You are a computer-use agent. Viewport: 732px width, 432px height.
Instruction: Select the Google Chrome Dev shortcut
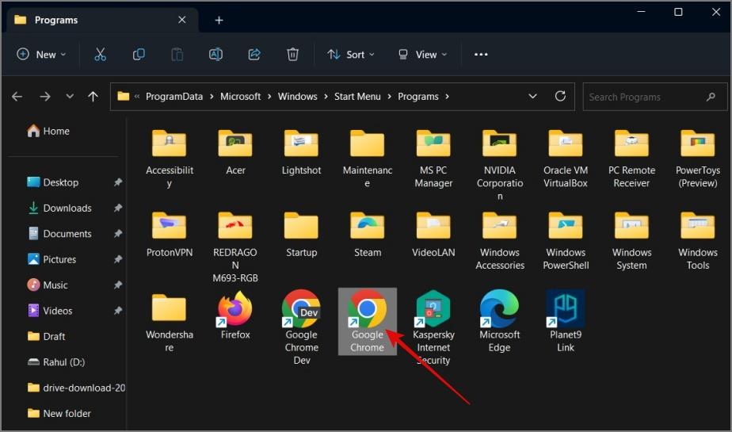pos(302,327)
